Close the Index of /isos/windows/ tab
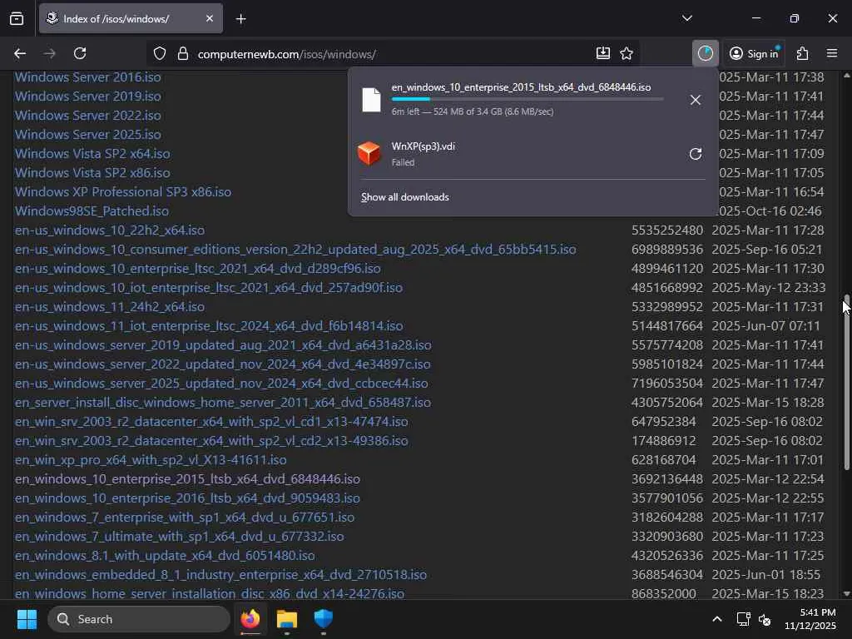 209,18
